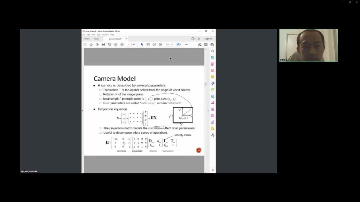The image size is (360, 202).
Task: Open the File menu
Action: (84, 35)
